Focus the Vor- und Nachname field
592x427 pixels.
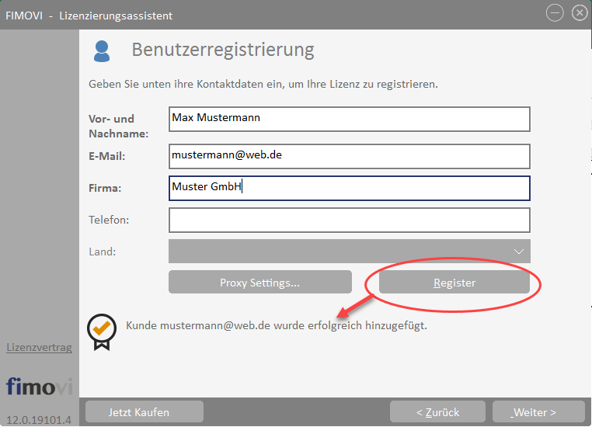[350, 120]
